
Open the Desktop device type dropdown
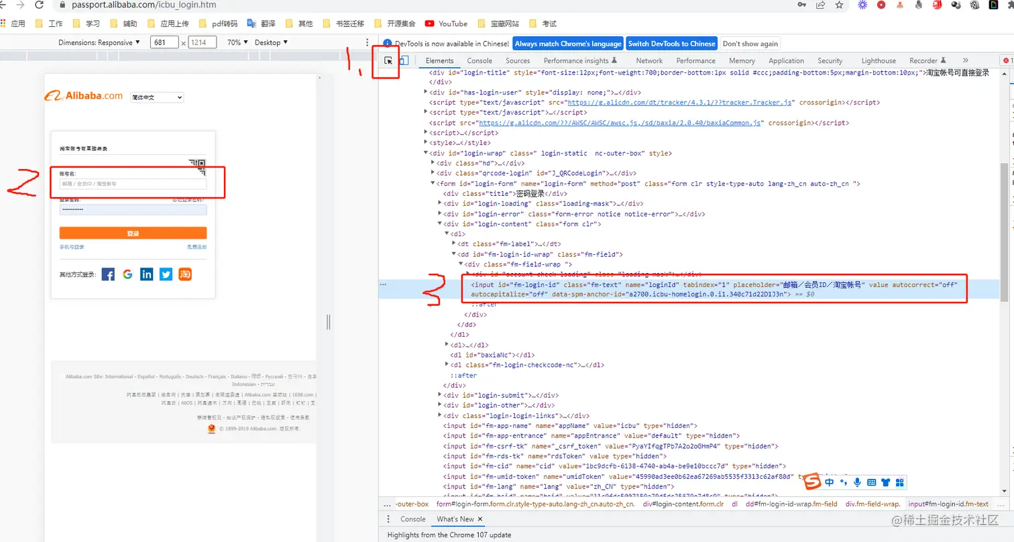(272, 42)
